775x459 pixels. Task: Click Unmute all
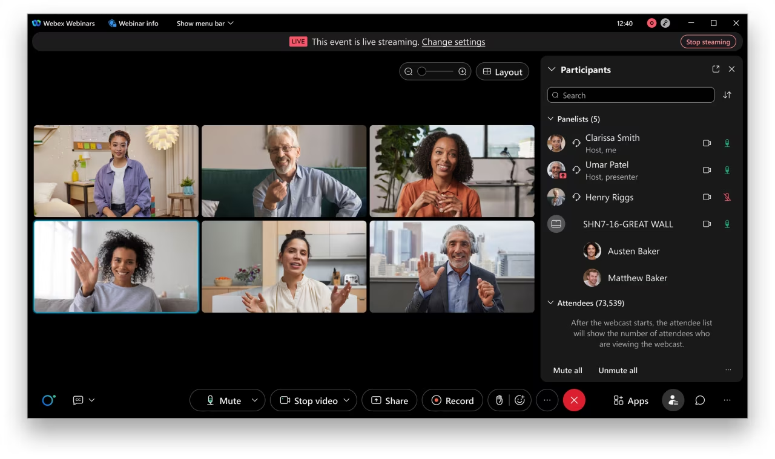[618, 370]
